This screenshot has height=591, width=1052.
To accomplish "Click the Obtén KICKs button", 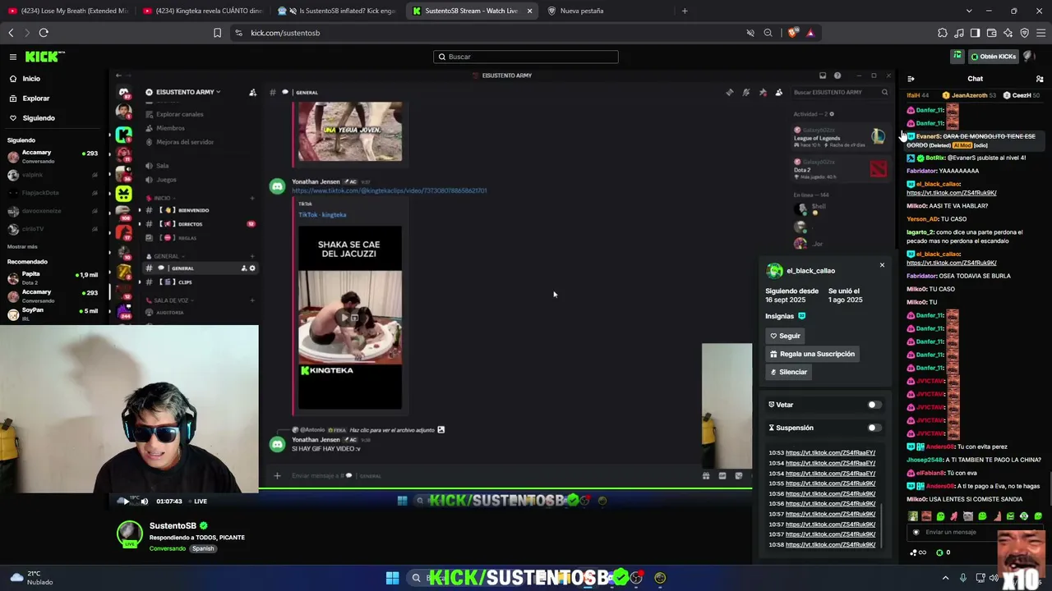I will (993, 57).
